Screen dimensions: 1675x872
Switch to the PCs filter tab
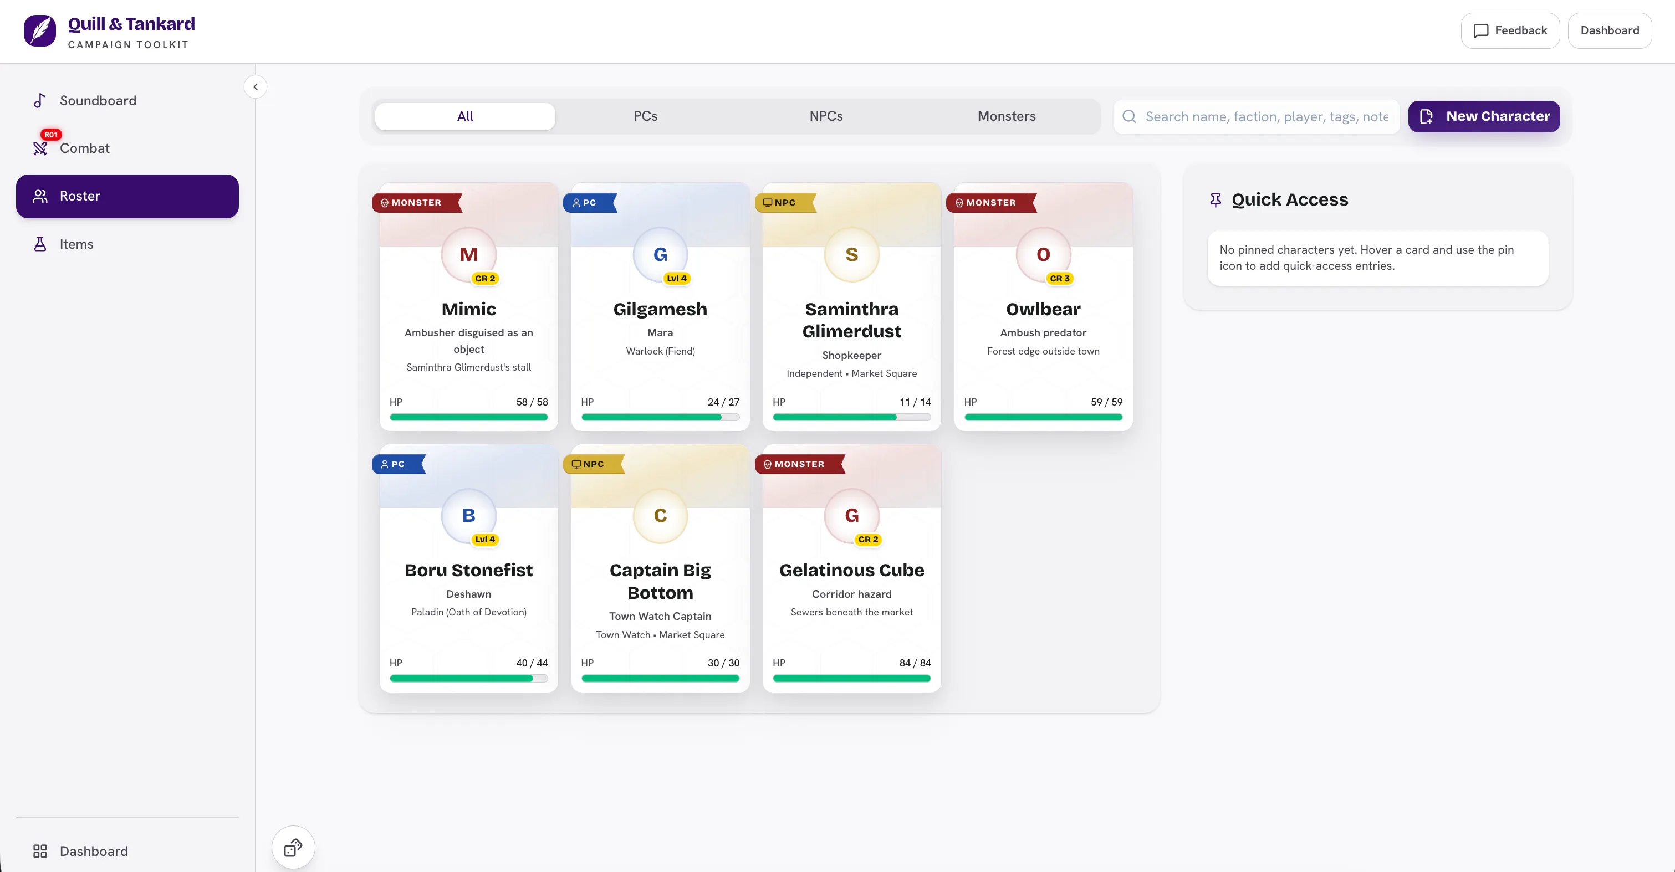pyautogui.click(x=646, y=116)
